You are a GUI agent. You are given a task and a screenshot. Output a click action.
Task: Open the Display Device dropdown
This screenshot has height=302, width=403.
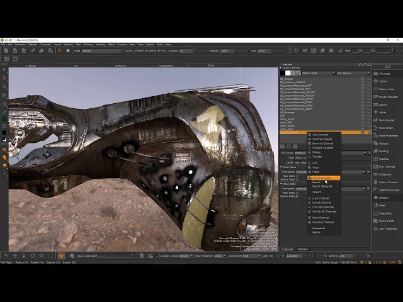(x=186, y=256)
